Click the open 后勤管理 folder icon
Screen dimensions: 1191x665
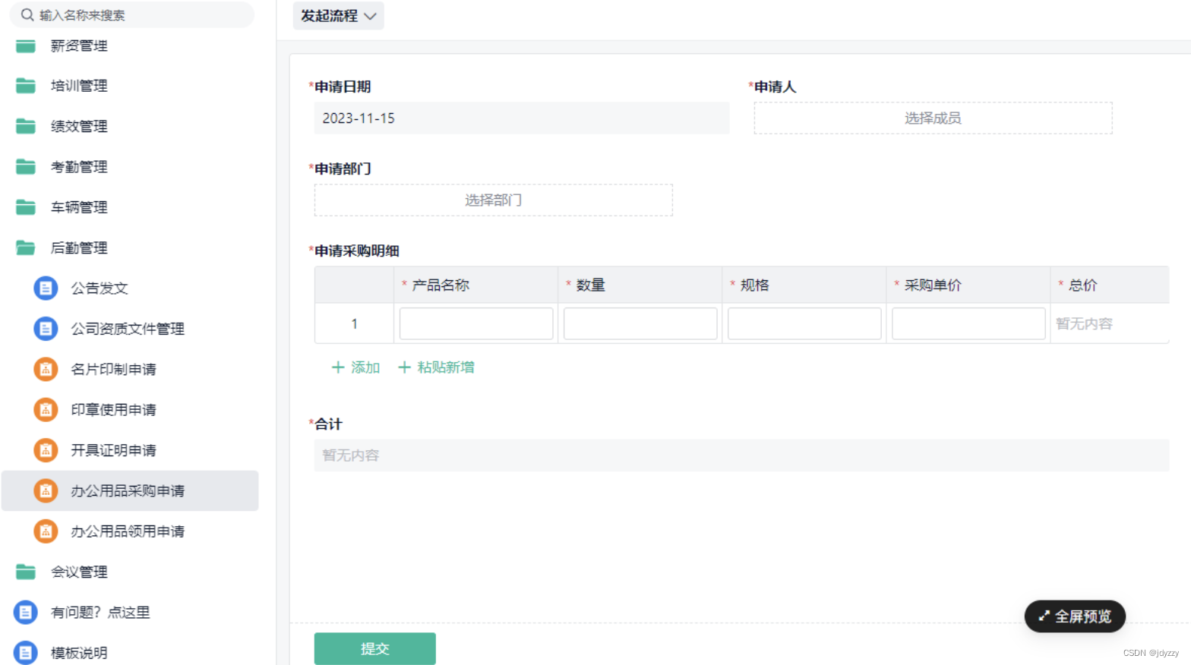tap(26, 247)
